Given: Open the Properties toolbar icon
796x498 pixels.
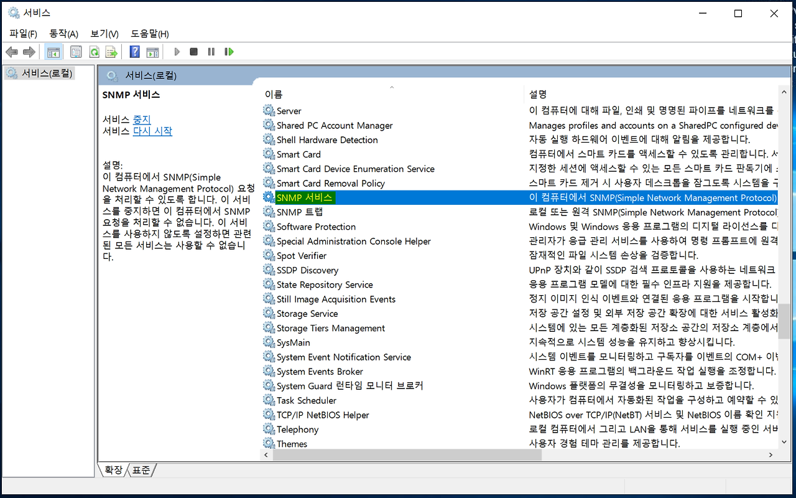Looking at the screenshot, I should (76, 52).
